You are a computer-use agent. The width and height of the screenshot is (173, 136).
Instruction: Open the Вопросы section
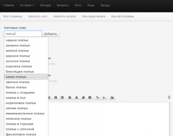tap(63, 5)
